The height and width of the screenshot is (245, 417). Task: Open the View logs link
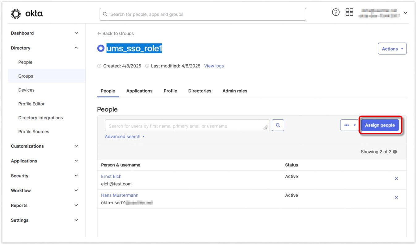[214, 66]
